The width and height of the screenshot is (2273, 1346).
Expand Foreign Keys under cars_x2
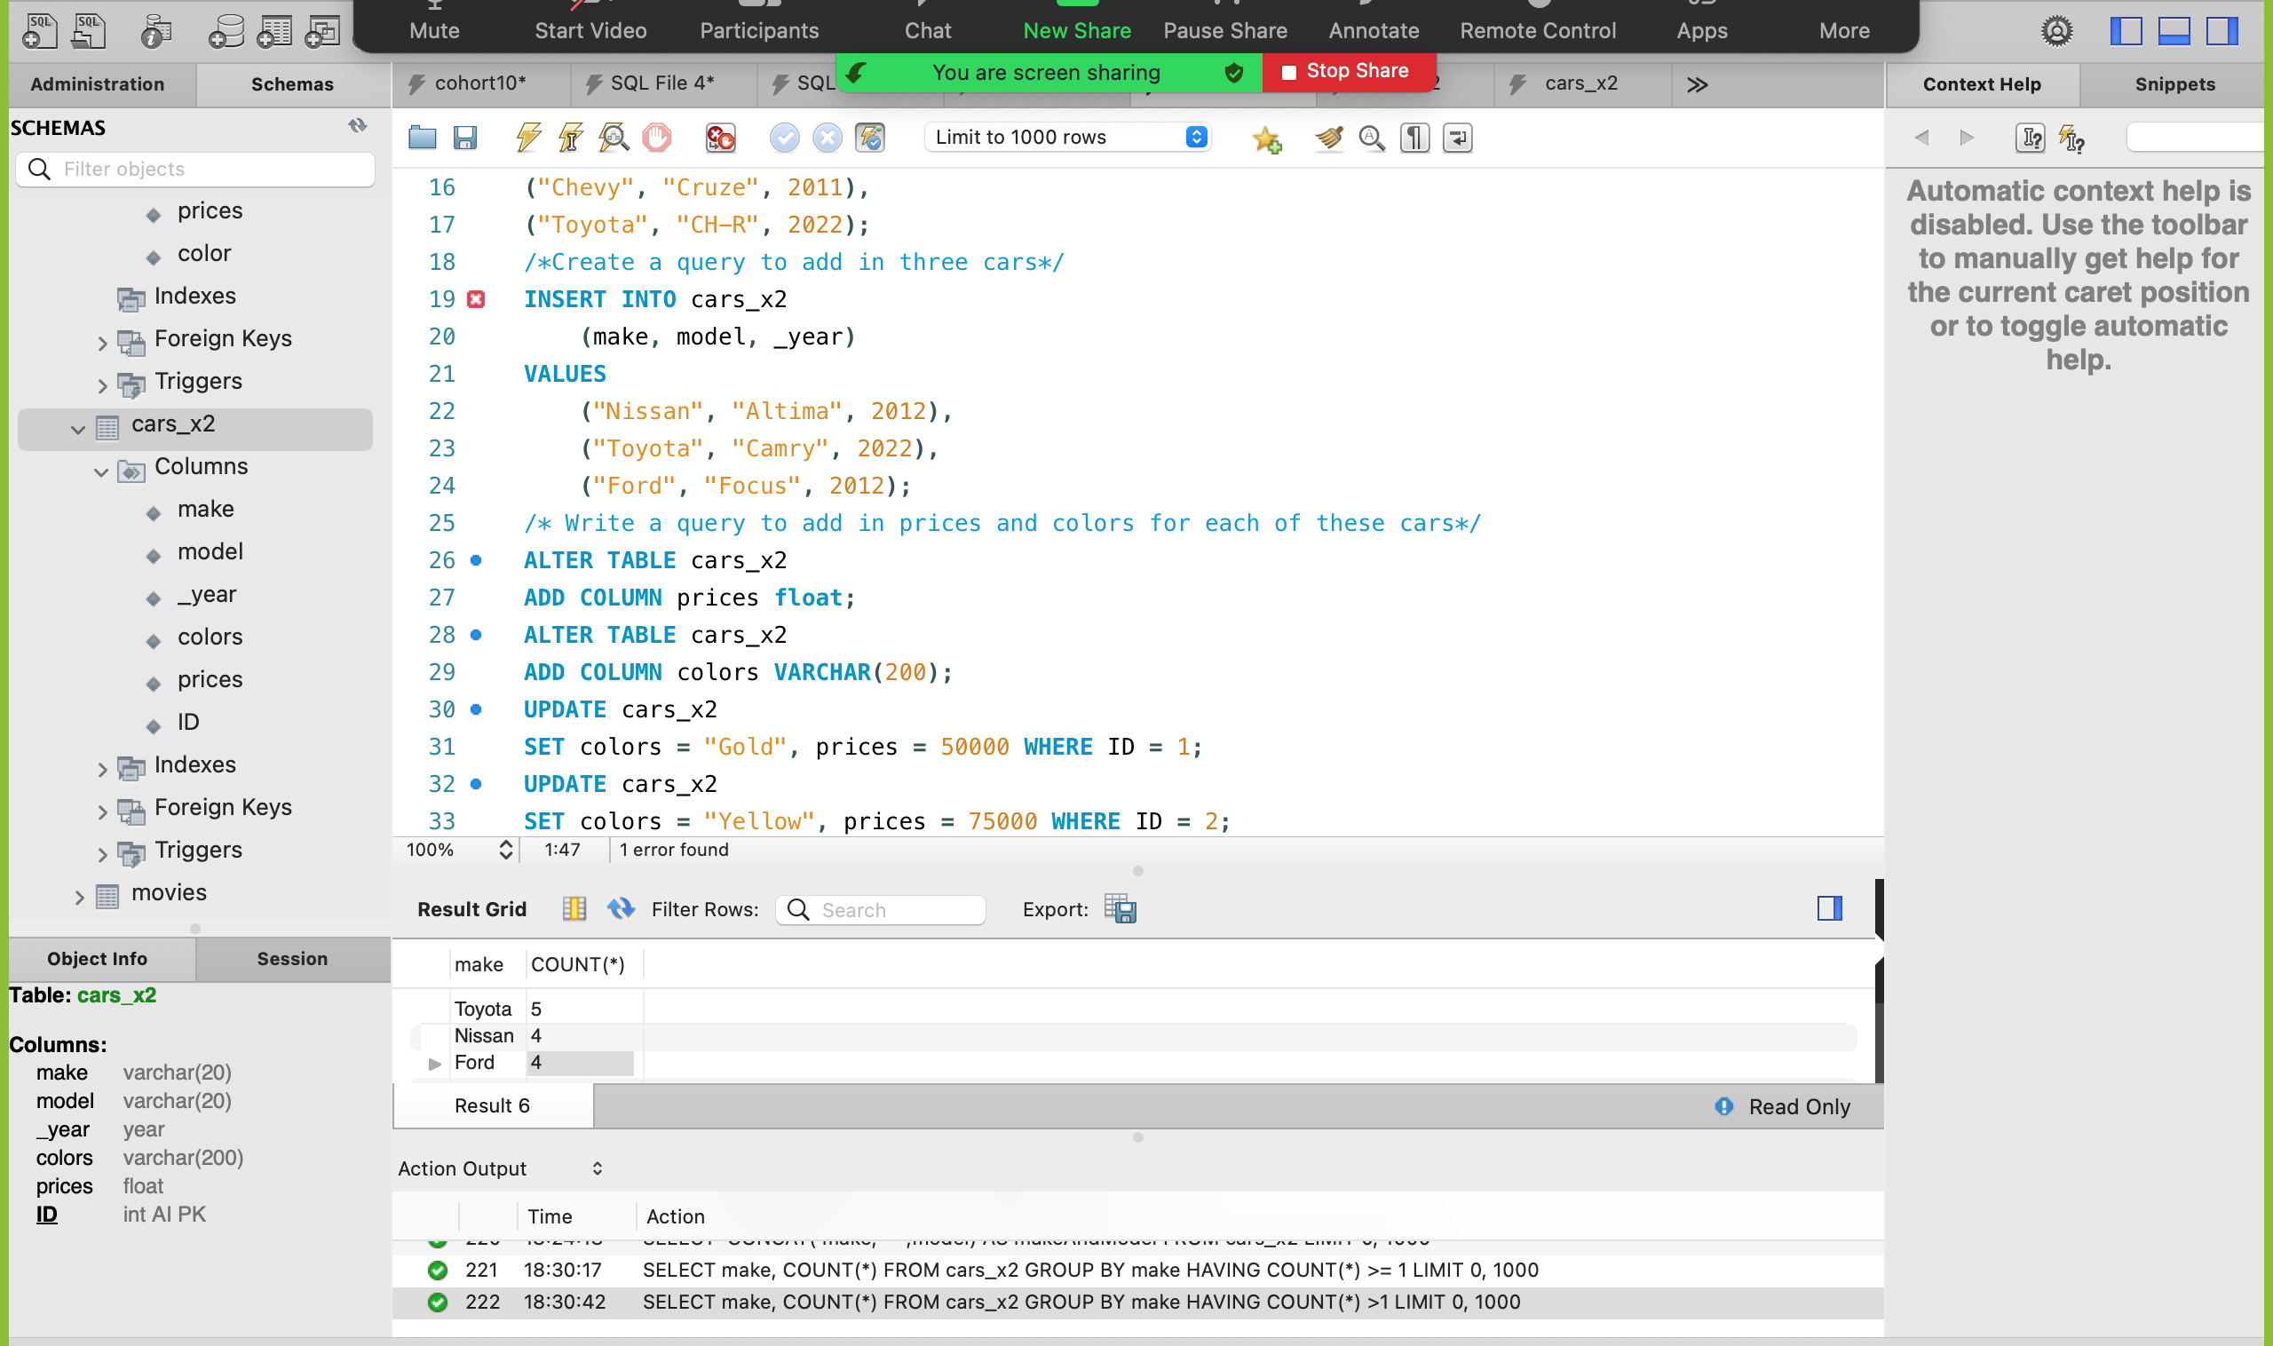101,812
